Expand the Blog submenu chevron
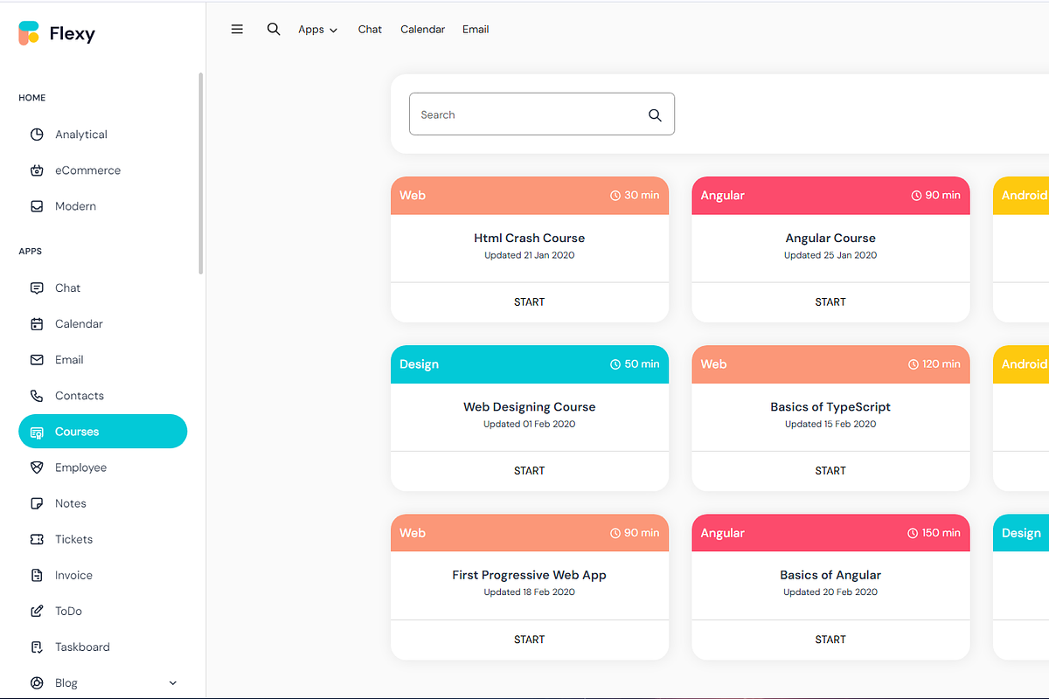The height and width of the screenshot is (699, 1049). click(172, 683)
